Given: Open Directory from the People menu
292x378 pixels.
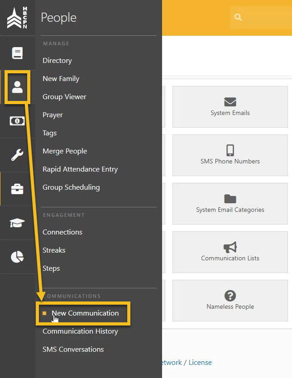Looking at the screenshot, I should pyautogui.click(x=57, y=61).
